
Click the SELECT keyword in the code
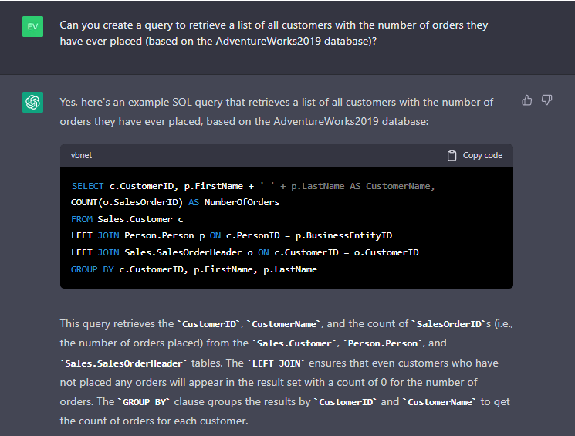click(87, 186)
